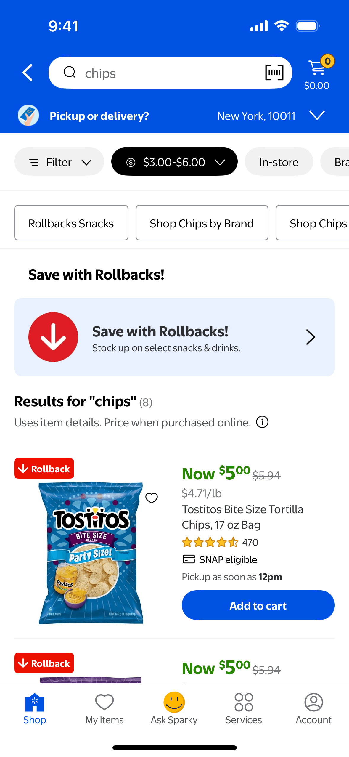349x757 pixels.
Task: Select Rollbacks Snacks category
Action: coord(71,223)
